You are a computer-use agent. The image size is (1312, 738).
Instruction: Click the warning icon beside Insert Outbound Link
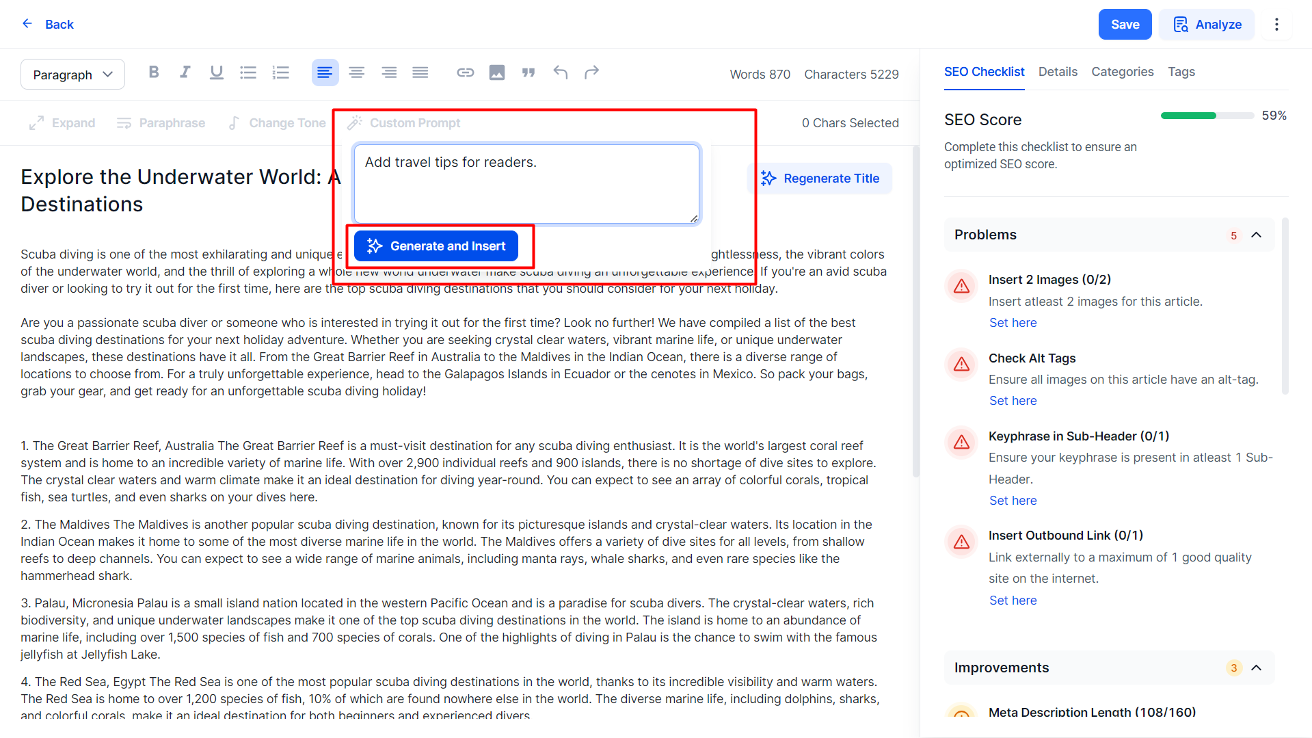point(961,542)
